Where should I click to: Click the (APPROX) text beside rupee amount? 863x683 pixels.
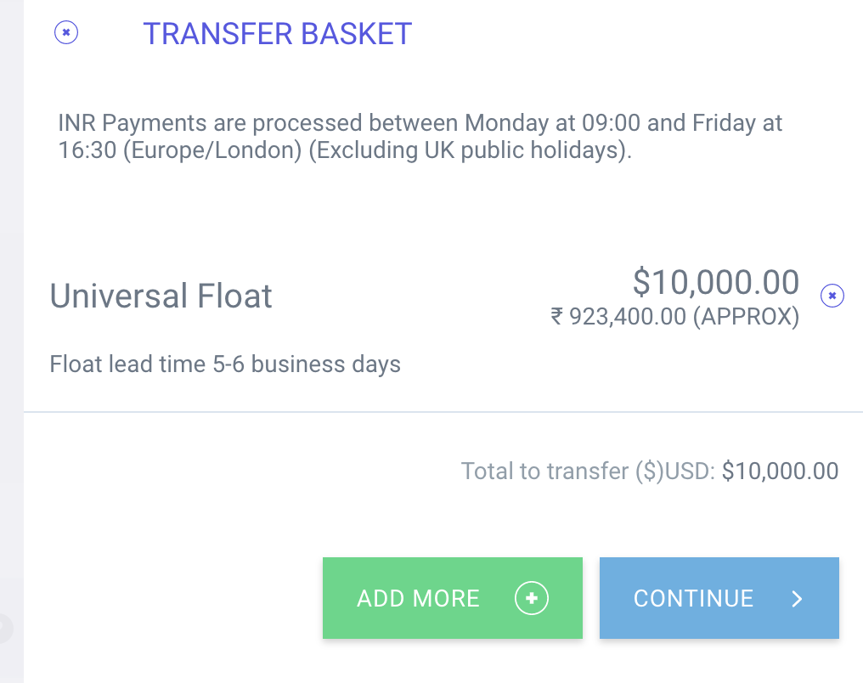point(746,317)
